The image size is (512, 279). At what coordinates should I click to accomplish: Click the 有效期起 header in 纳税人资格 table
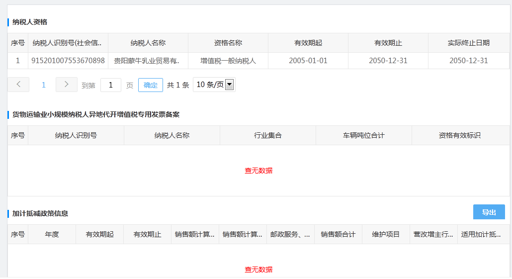308,43
